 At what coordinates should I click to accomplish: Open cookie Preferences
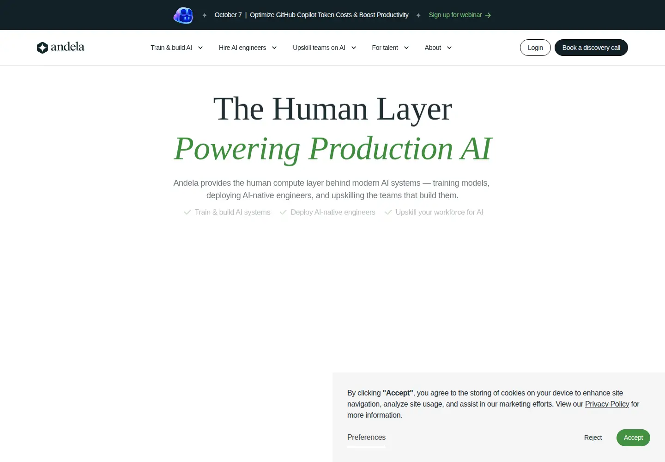pyautogui.click(x=366, y=438)
